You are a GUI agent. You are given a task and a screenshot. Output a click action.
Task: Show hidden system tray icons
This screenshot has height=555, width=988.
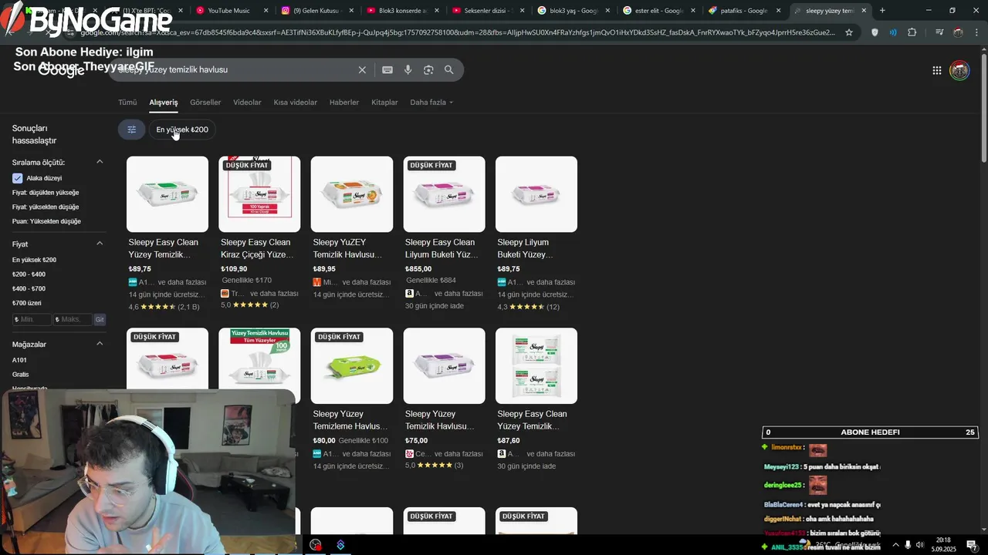895,545
